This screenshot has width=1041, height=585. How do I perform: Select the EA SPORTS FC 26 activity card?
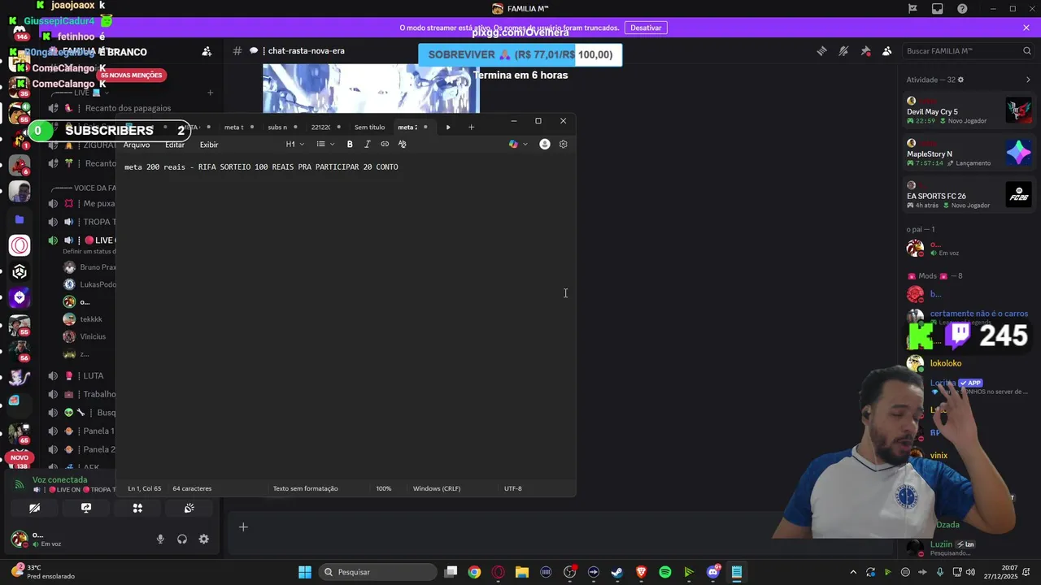[968, 195]
